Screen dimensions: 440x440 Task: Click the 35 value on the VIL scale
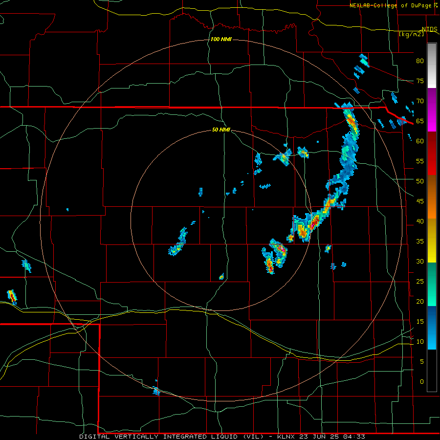pyautogui.click(x=420, y=242)
